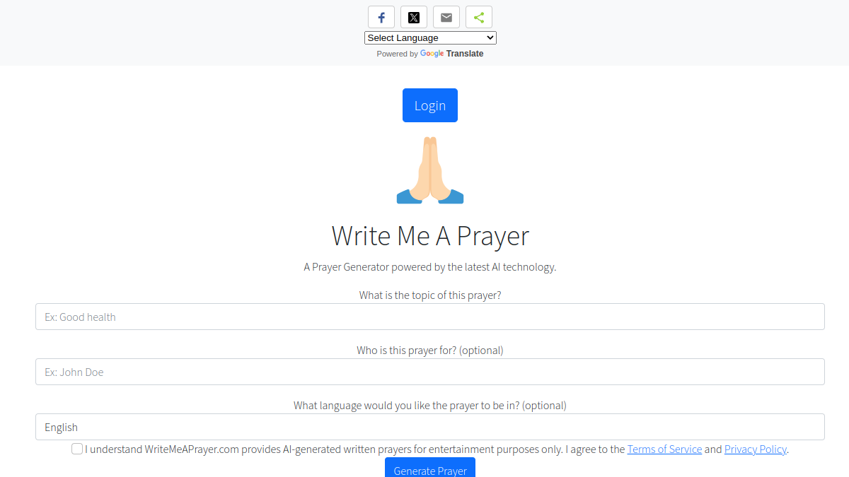The width and height of the screenshot is (849, 477).
Task: Open the Terms of Service link
Action: 664,449
